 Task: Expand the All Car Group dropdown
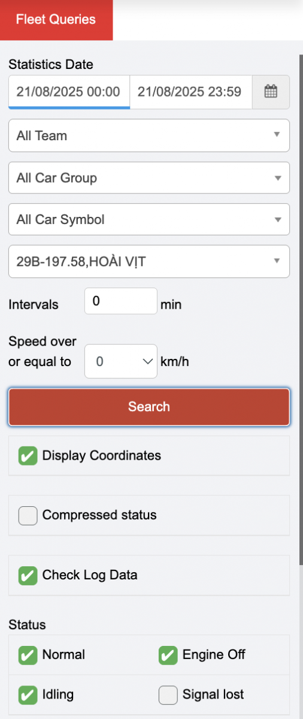click(149, 178)
